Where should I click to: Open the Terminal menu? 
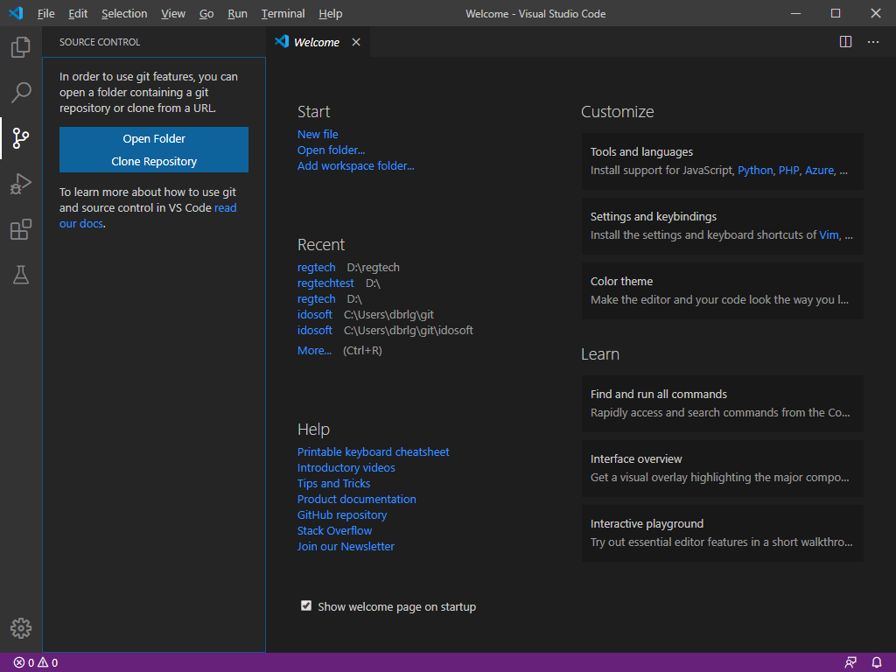pos(283,13)
